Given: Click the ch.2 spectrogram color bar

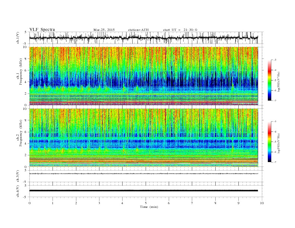Looking at the screenshot, I should [x=269, y=142].
